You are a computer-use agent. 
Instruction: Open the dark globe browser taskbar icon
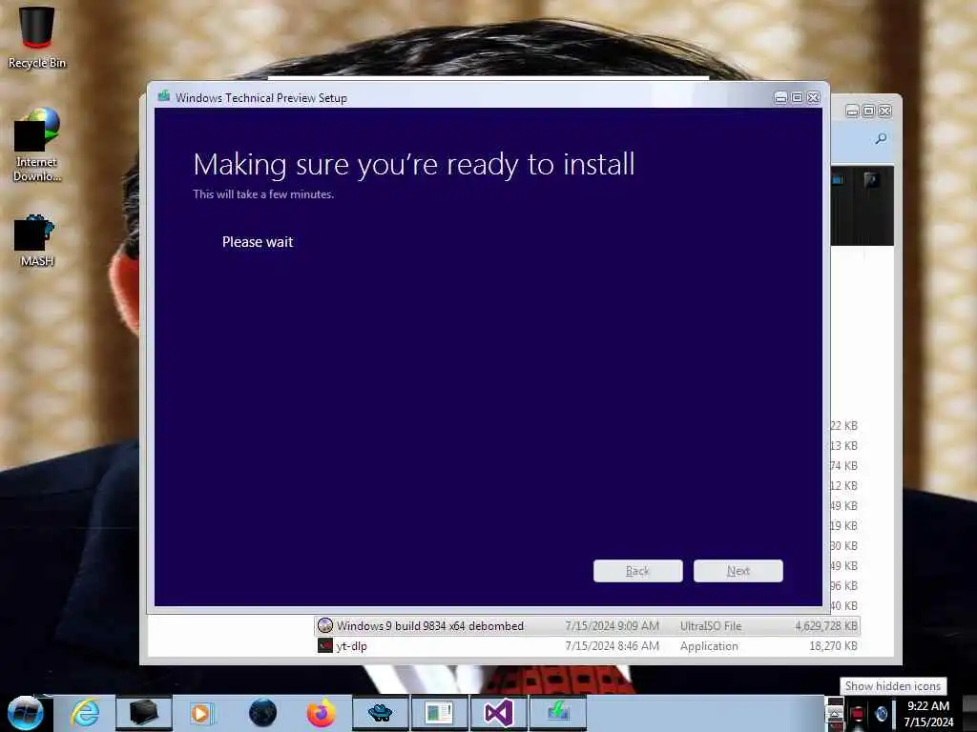click(x=262, y=713)
